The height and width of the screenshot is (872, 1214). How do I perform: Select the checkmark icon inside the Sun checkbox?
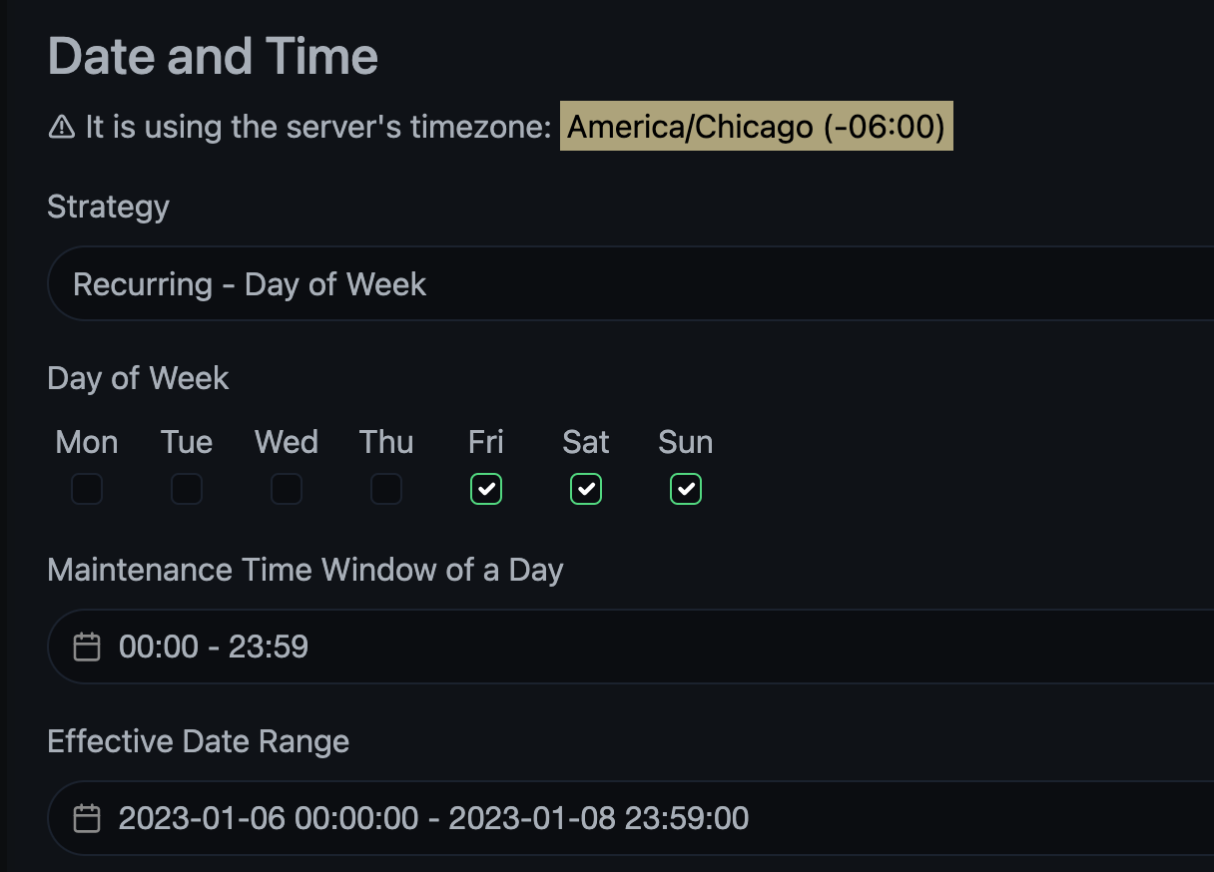click(x=686, y=489)
